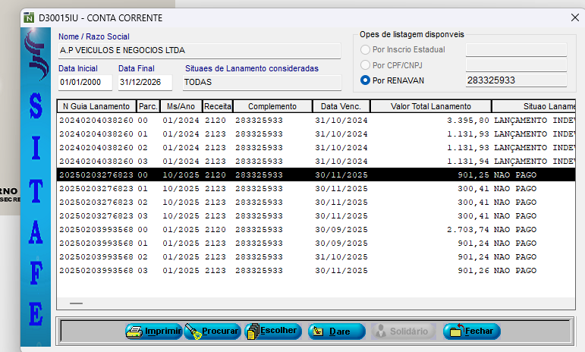Select Por Inscrição Estadual radio option
The width and height of the screenshot is (585, 352).
pyautogui.click(x=366, y=50)
